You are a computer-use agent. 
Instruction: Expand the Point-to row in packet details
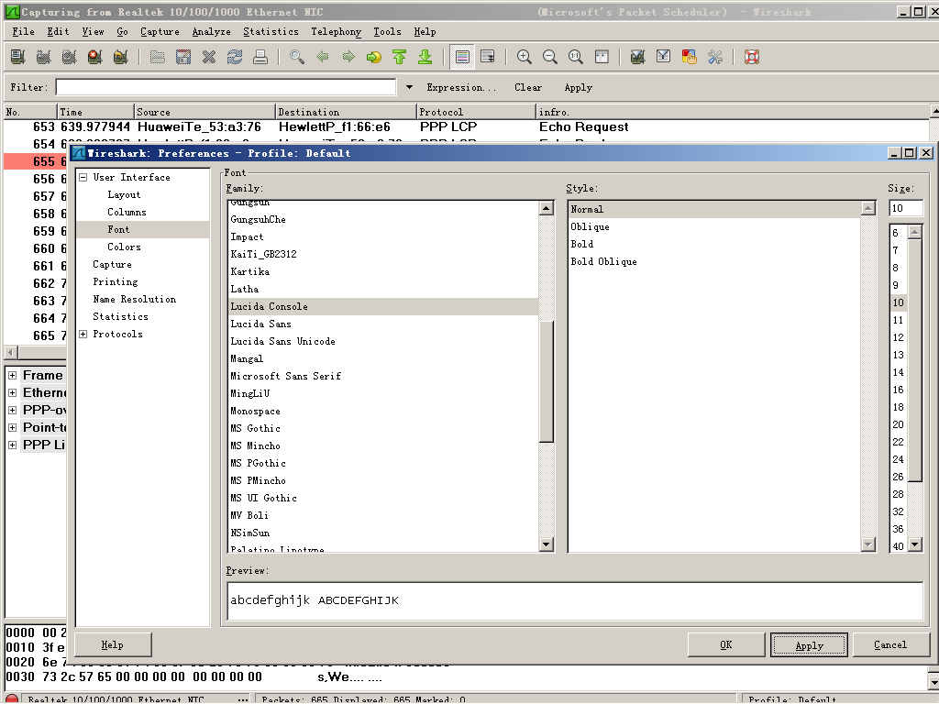pos(12,427)
